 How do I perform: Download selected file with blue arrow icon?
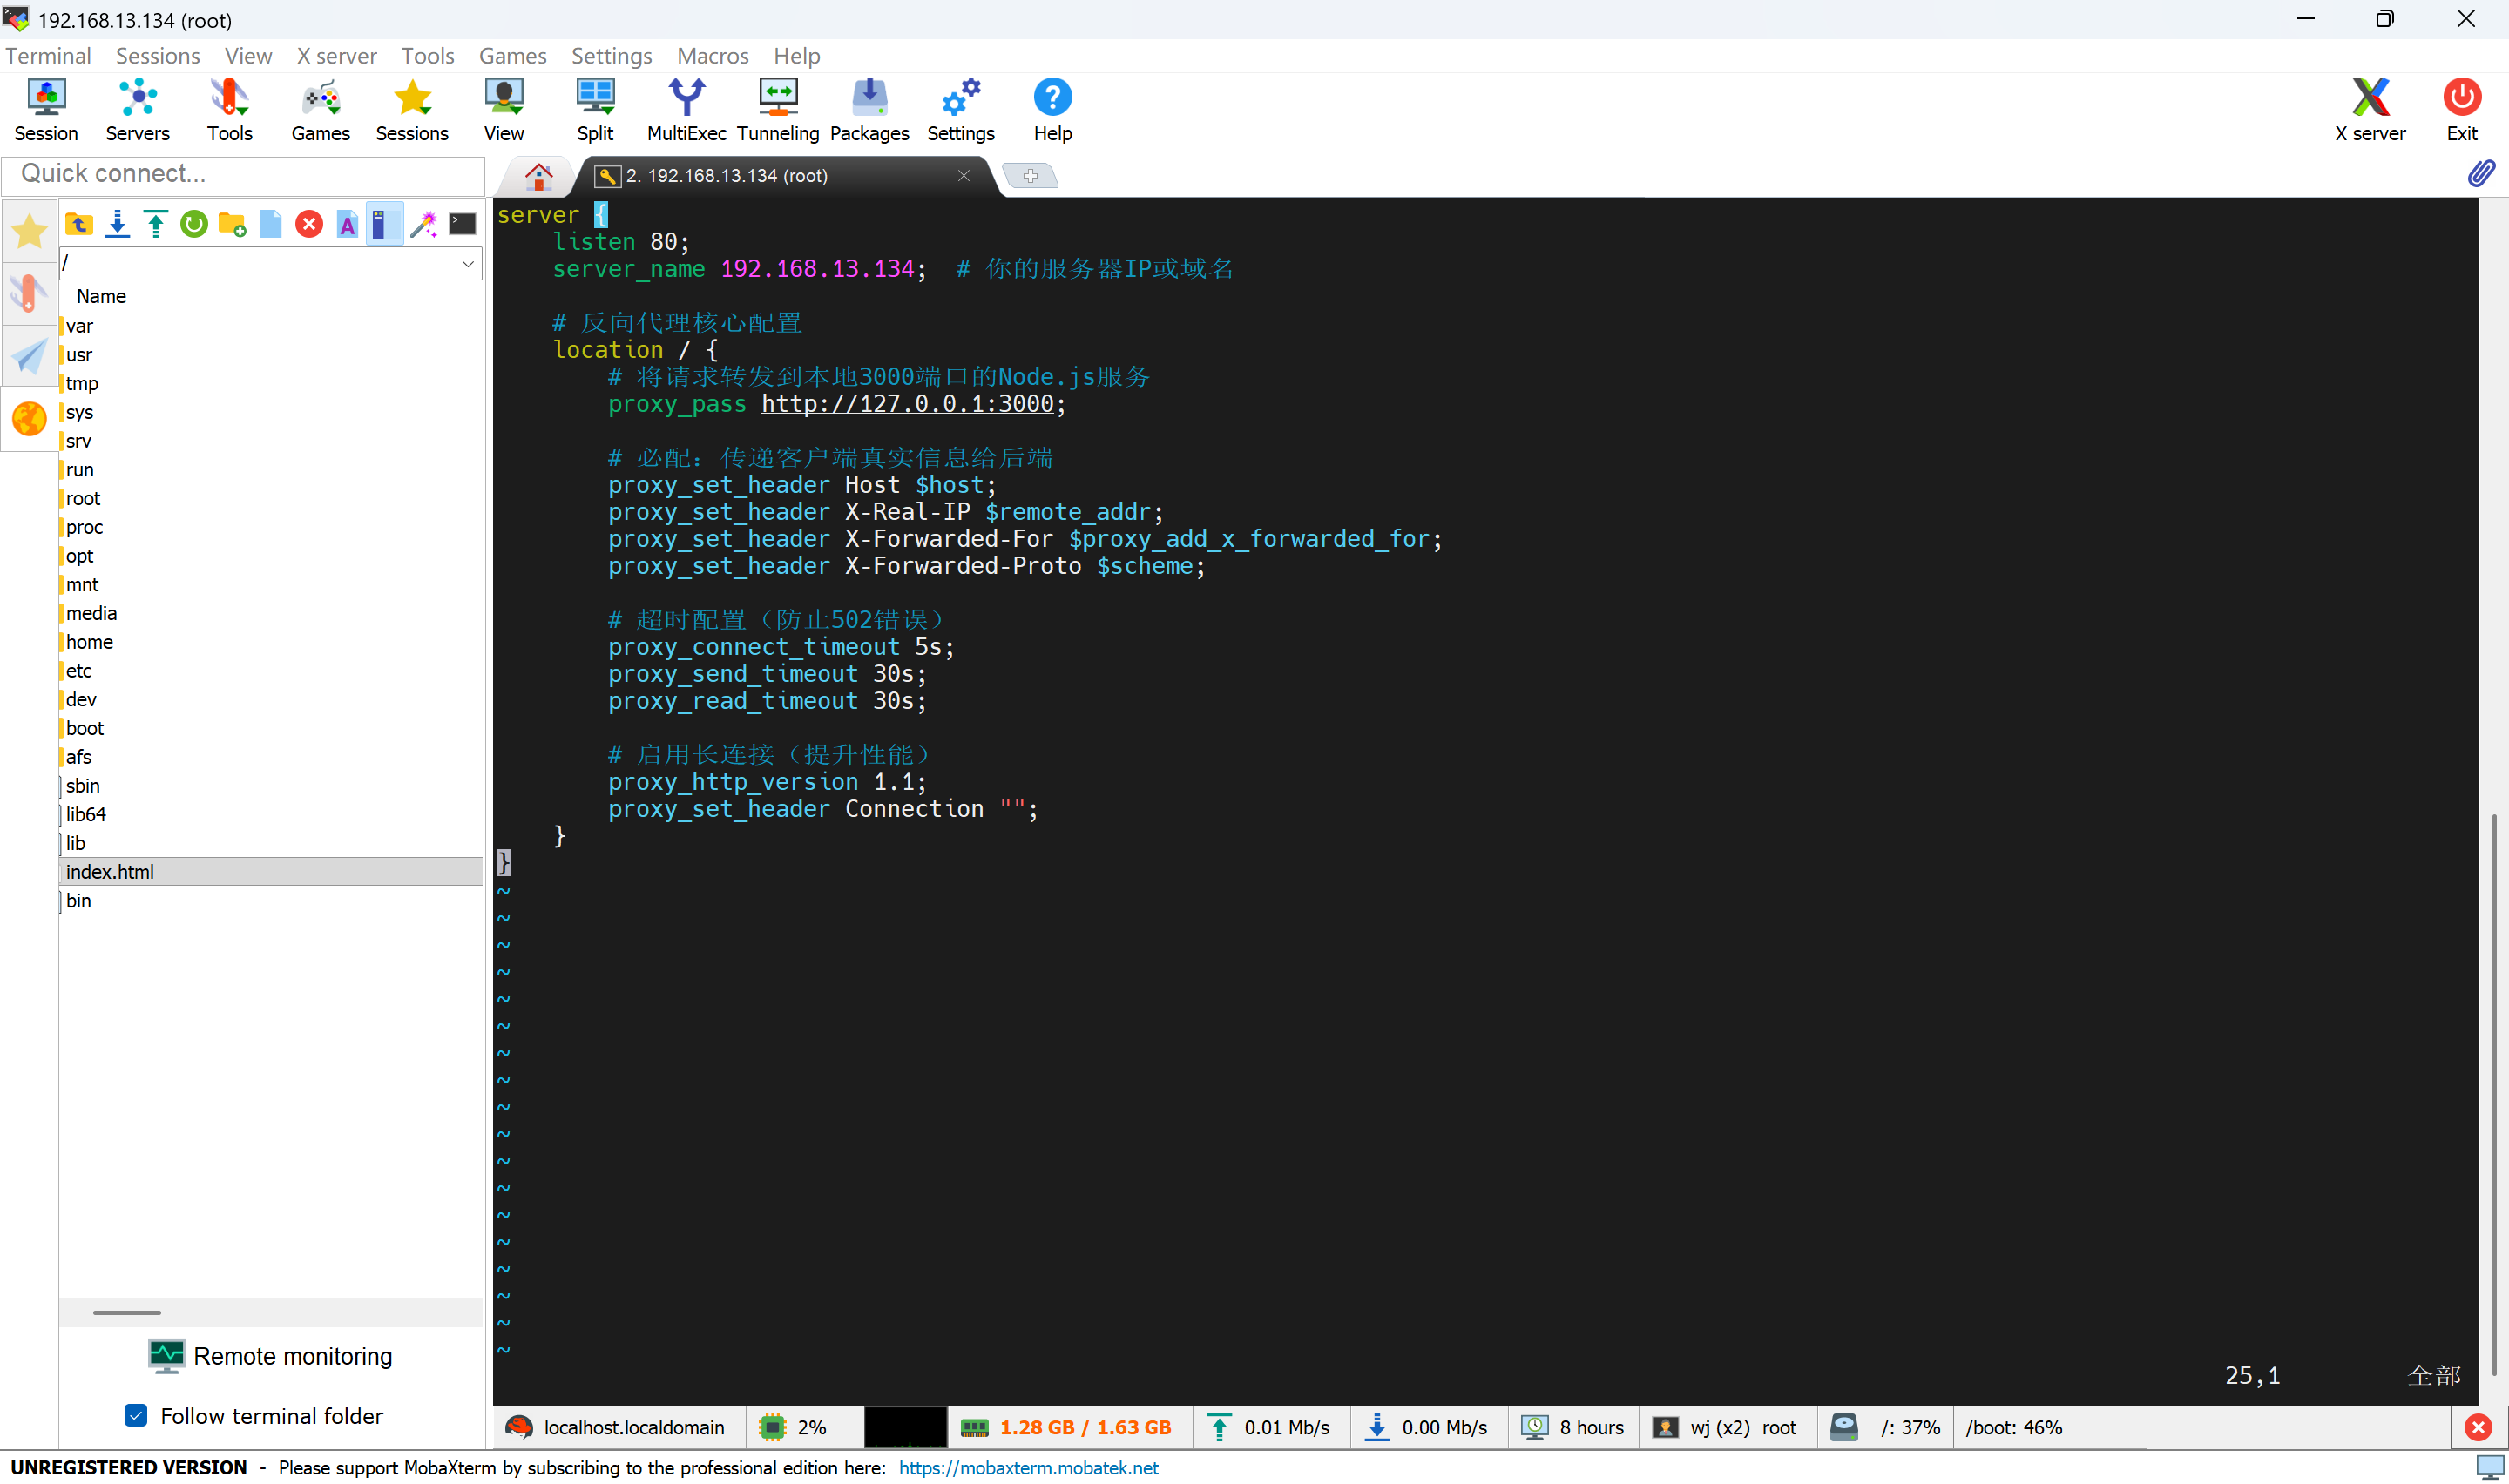117,224
